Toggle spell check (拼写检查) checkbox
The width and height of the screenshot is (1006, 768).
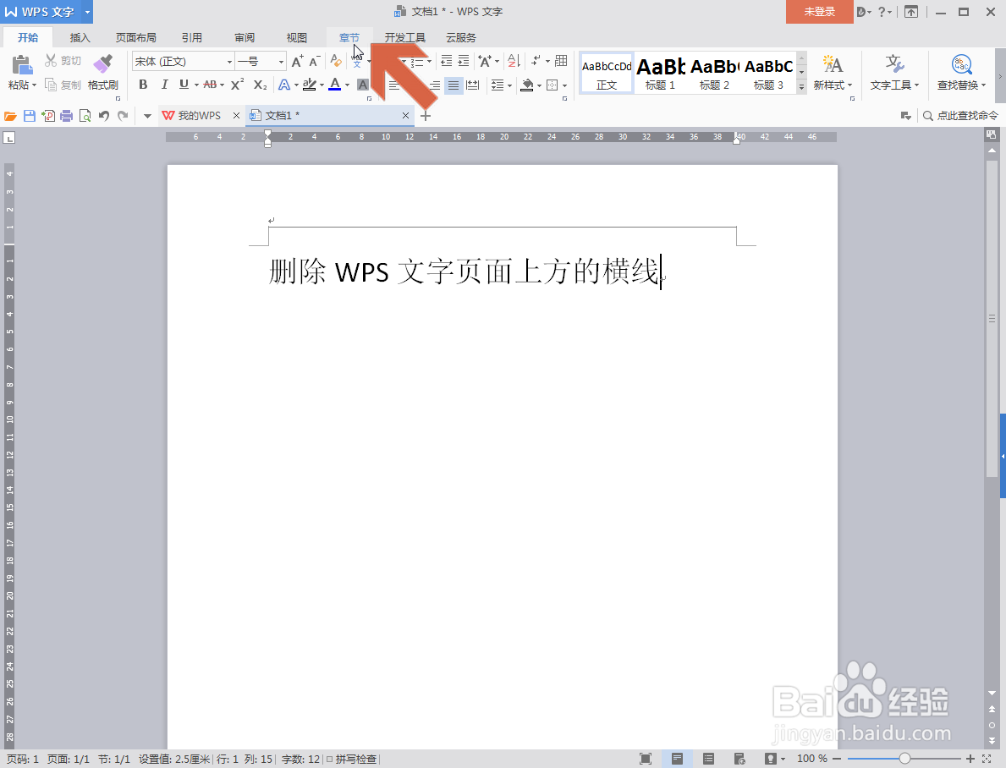click(329, 759)
